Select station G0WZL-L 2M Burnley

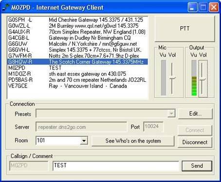(x=77, y=26)
